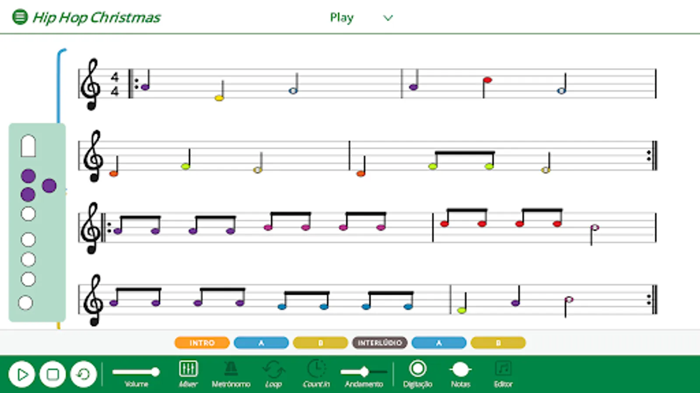Expand the Play mode dropdown
This screenshot has width=700, height=393.
click(x=388, y=17)
